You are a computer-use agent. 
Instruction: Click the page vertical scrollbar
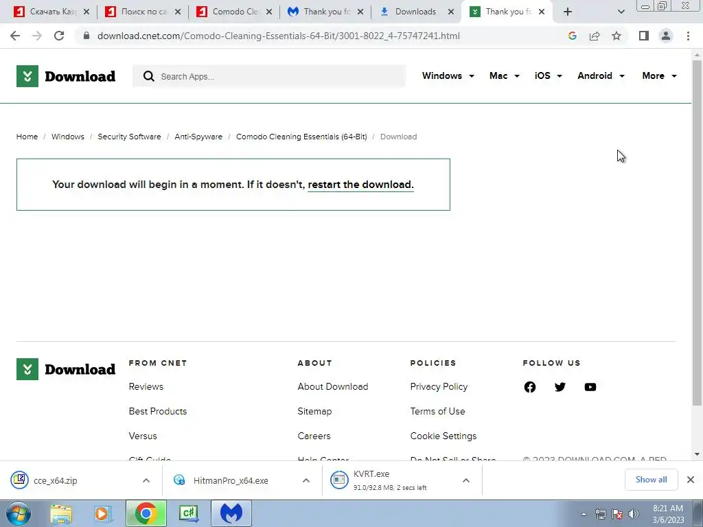(x=697, y=233)
